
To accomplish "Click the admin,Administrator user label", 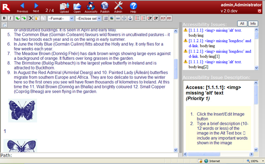I will [241, 5].
